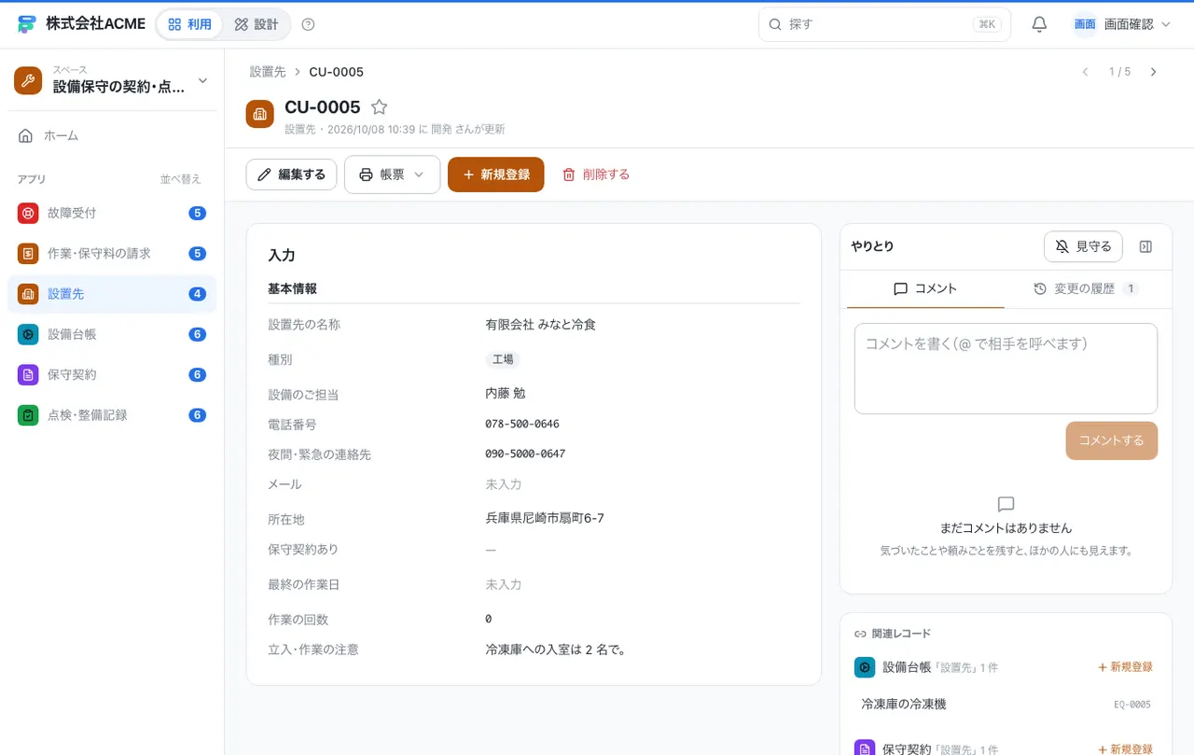Select the 変更の履歴 tab
Image resolution: width=1194 pixels, height=755 pixels.
(x=1086, y=289)
